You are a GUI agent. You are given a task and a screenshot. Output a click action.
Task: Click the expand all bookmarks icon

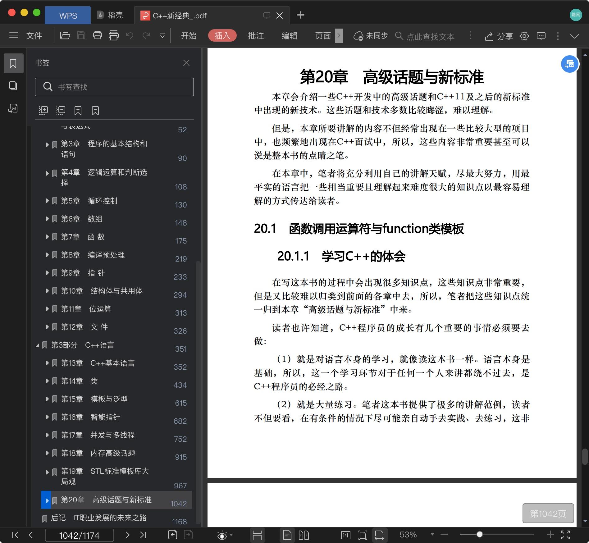pyautogui.click(x=43, y=110)
